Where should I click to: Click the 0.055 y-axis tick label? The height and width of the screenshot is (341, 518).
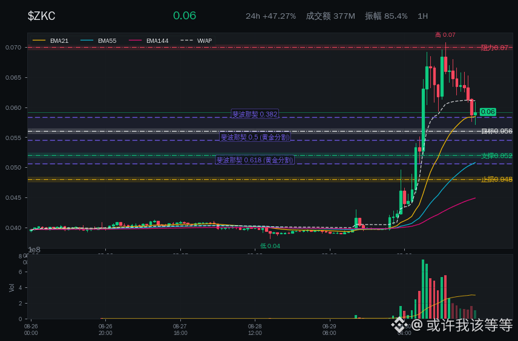click(x=13, y=138)
